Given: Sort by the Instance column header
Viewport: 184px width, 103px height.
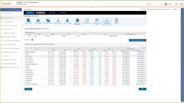Looking at the screenshot, I should coord(84,34).
